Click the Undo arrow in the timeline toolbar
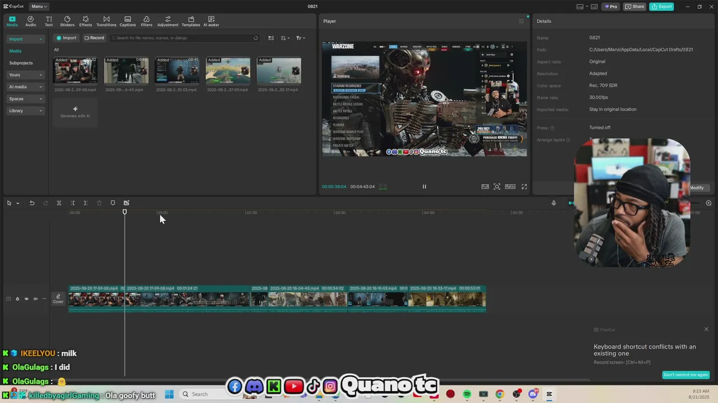This screenshot has height=403, width=718. tap(32, 203)
